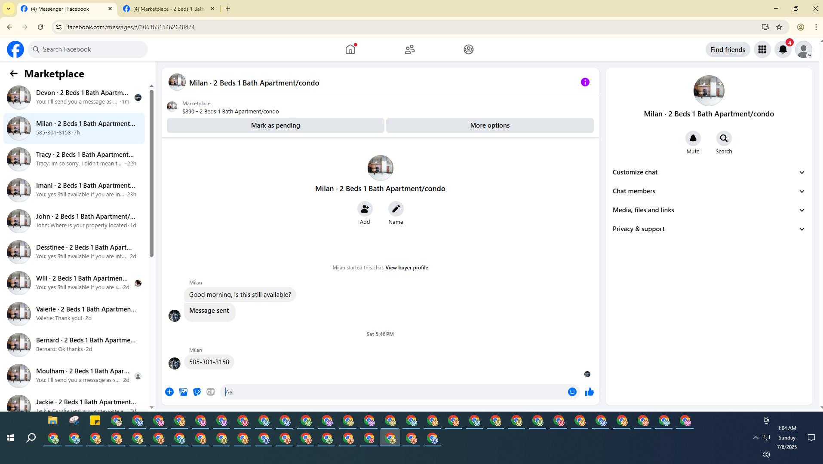Focus the Search Facebook field

click(x=88, y=49)
